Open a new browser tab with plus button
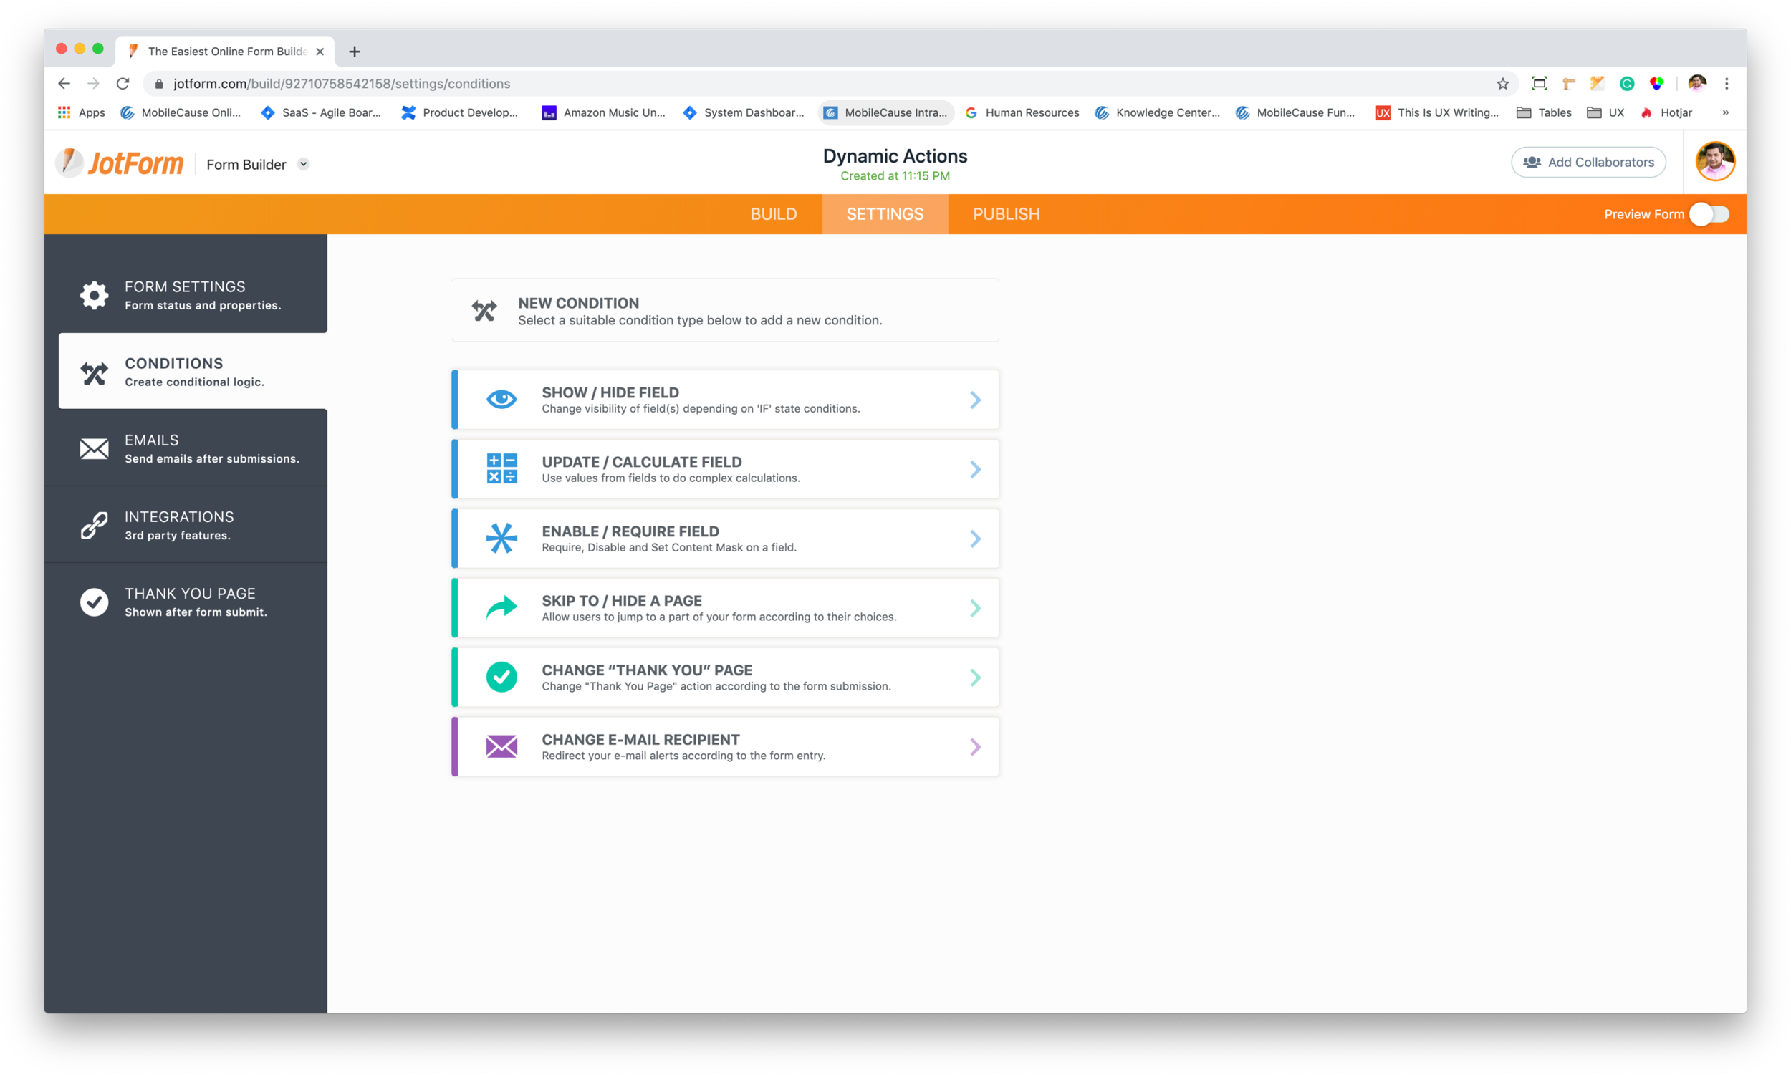 (x=355, y=52)
